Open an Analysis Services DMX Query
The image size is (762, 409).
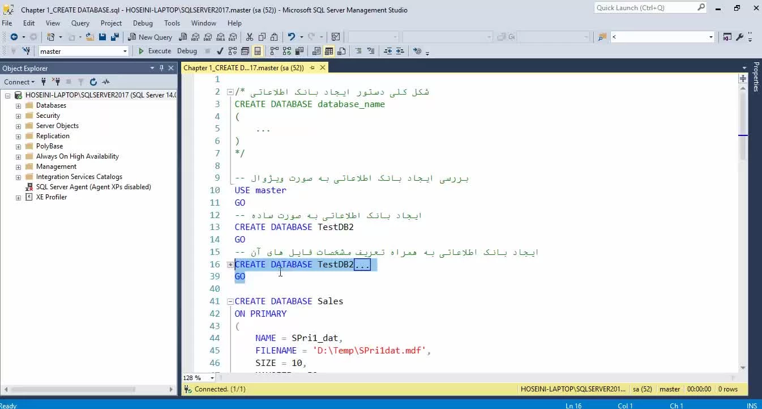pos(208,37)
